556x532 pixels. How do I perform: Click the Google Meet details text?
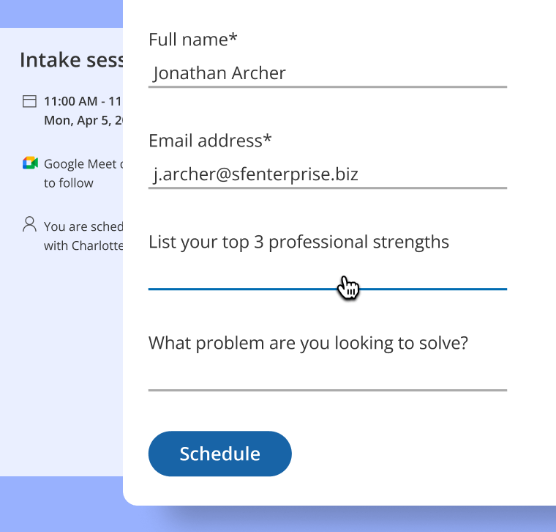[83, 164]
